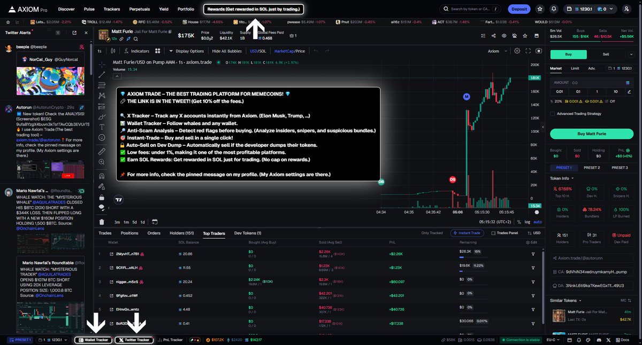Click the candlestick chart style icon
The width and height of the screenshot is (642, 345).
click(x=112, y=51)
